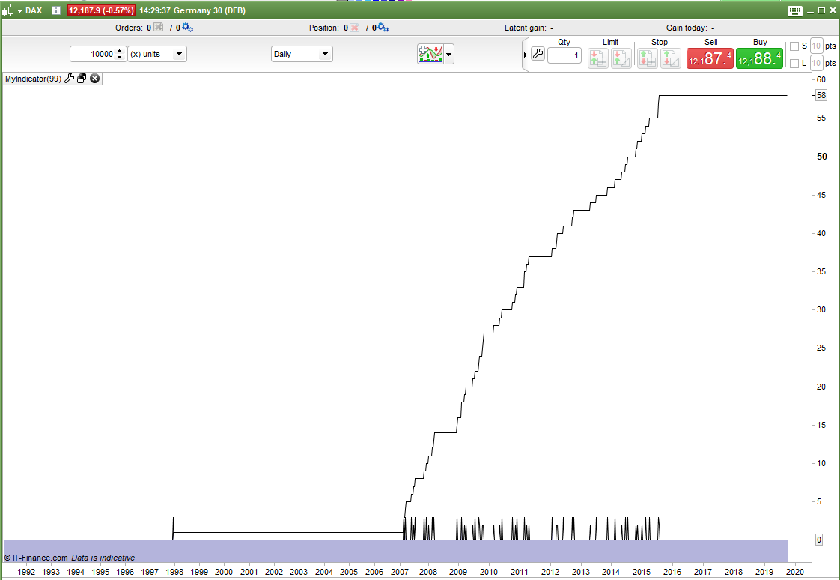
Task: Click the candlestick chart-style icon beside DAX
Action: click(7, 10)
